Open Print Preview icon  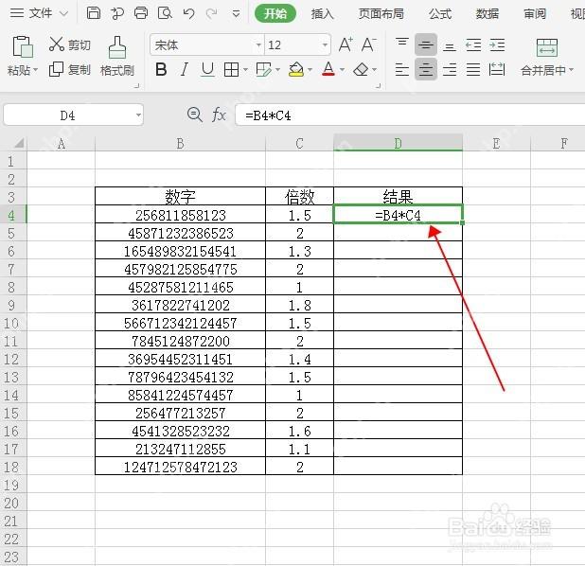pyautogui.click(x=165, y=13)
